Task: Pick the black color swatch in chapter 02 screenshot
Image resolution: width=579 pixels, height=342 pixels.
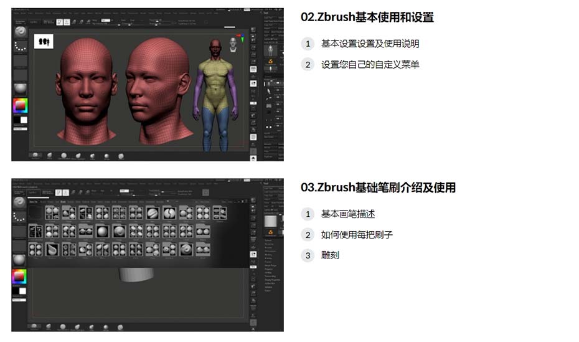Action: tap(17, 120)
